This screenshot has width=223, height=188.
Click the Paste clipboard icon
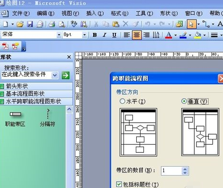click(x=116, y=24)
